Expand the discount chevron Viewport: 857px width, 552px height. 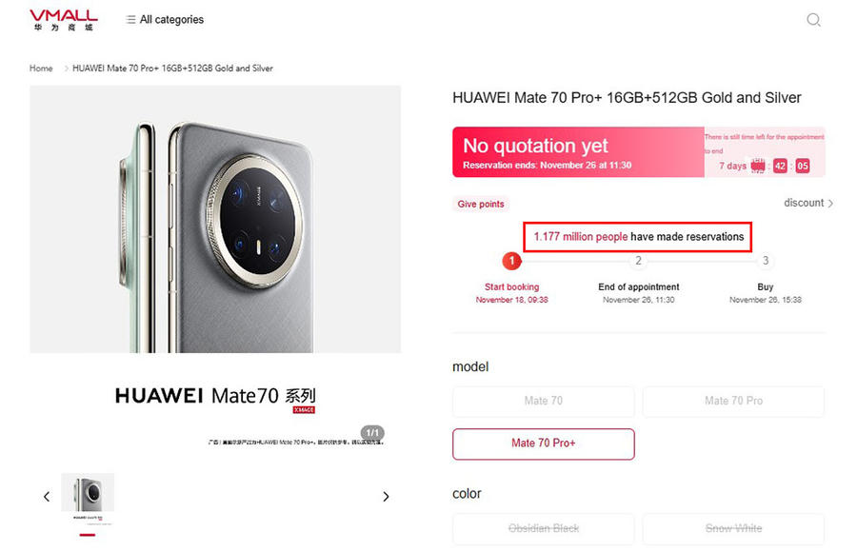pos(830,204)
